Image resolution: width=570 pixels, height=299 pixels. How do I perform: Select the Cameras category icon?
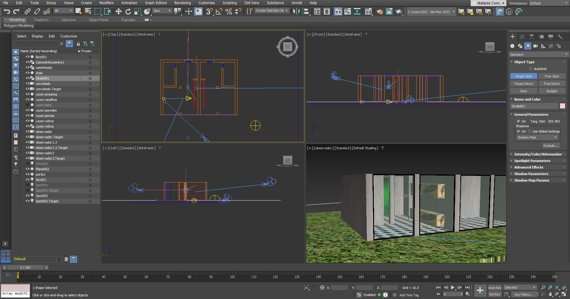pos(535,46)
